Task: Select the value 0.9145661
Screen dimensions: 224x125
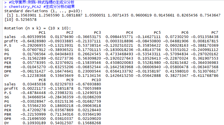Action: click(x=164, y=15)
